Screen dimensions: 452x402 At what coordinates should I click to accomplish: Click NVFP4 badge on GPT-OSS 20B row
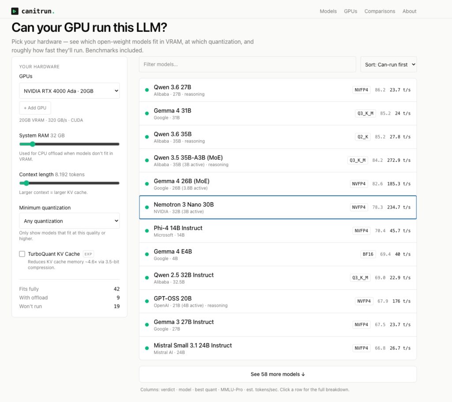click(364, 301)
